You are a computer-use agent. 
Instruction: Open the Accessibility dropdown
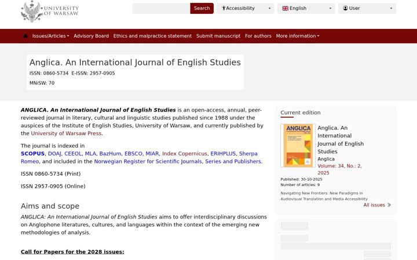coord(245,8)
